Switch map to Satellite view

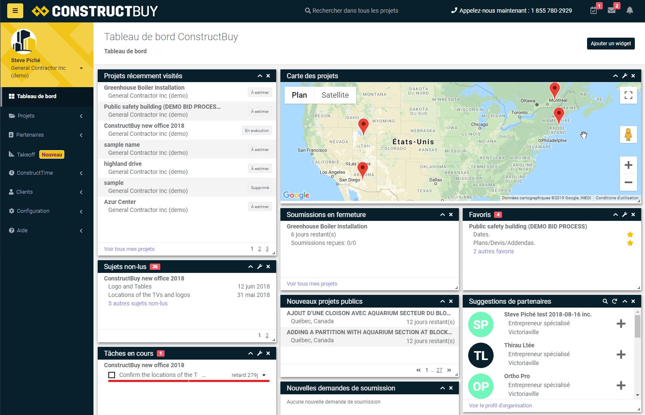coord(335,95)
